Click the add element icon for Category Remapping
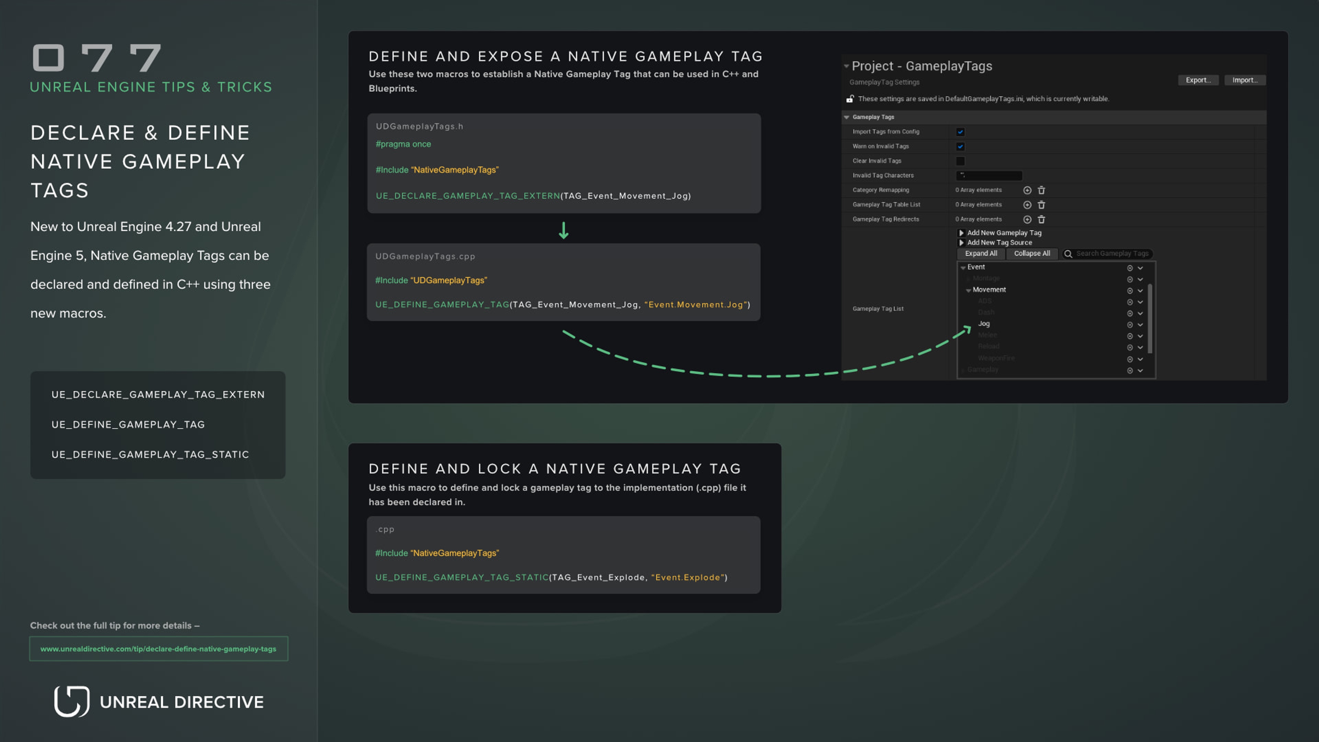Image resolution: width=1319 pixels, height=742 pixels. pos(1027,190)
